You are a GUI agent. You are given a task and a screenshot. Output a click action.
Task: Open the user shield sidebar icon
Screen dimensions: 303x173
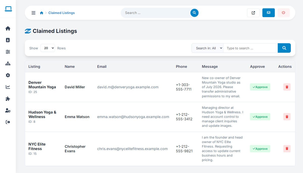pos(8,110)
